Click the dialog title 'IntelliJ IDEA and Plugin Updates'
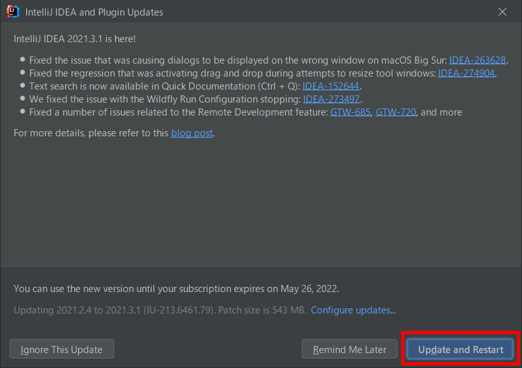522x368 pixels. [x=94, y=12]
